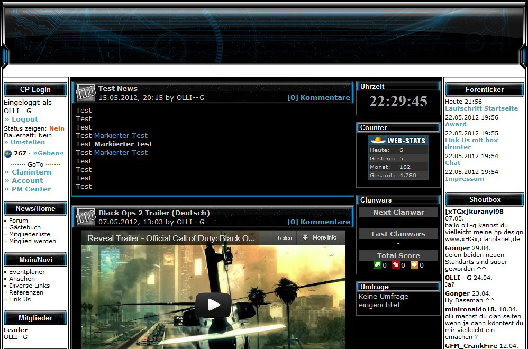Screen dimensions: 528x349
Task: Click the Monat 182 counter row
Action: coord(398,167)
